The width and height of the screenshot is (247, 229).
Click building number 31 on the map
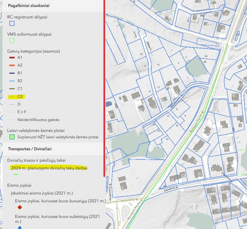click(x=140, y=110)
